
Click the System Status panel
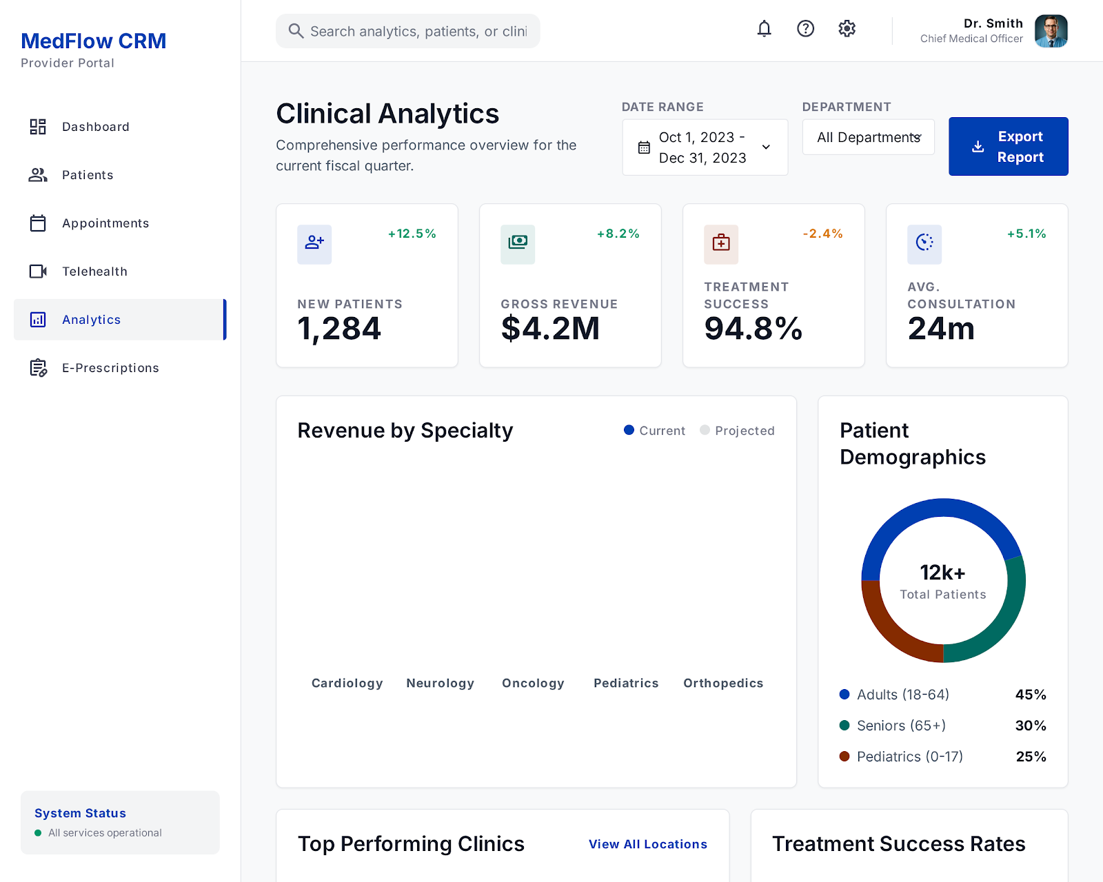point(120,823)
